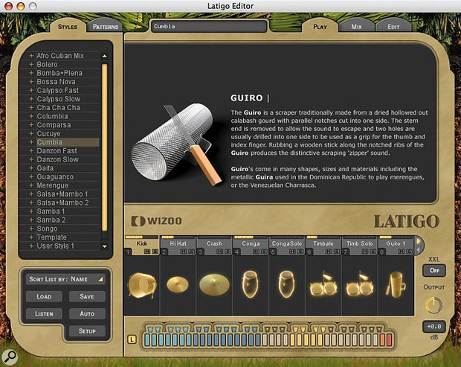Screen dimensions: 461x367
Task: Select the Guiro 1 instrument image
Action: point(396,285)
